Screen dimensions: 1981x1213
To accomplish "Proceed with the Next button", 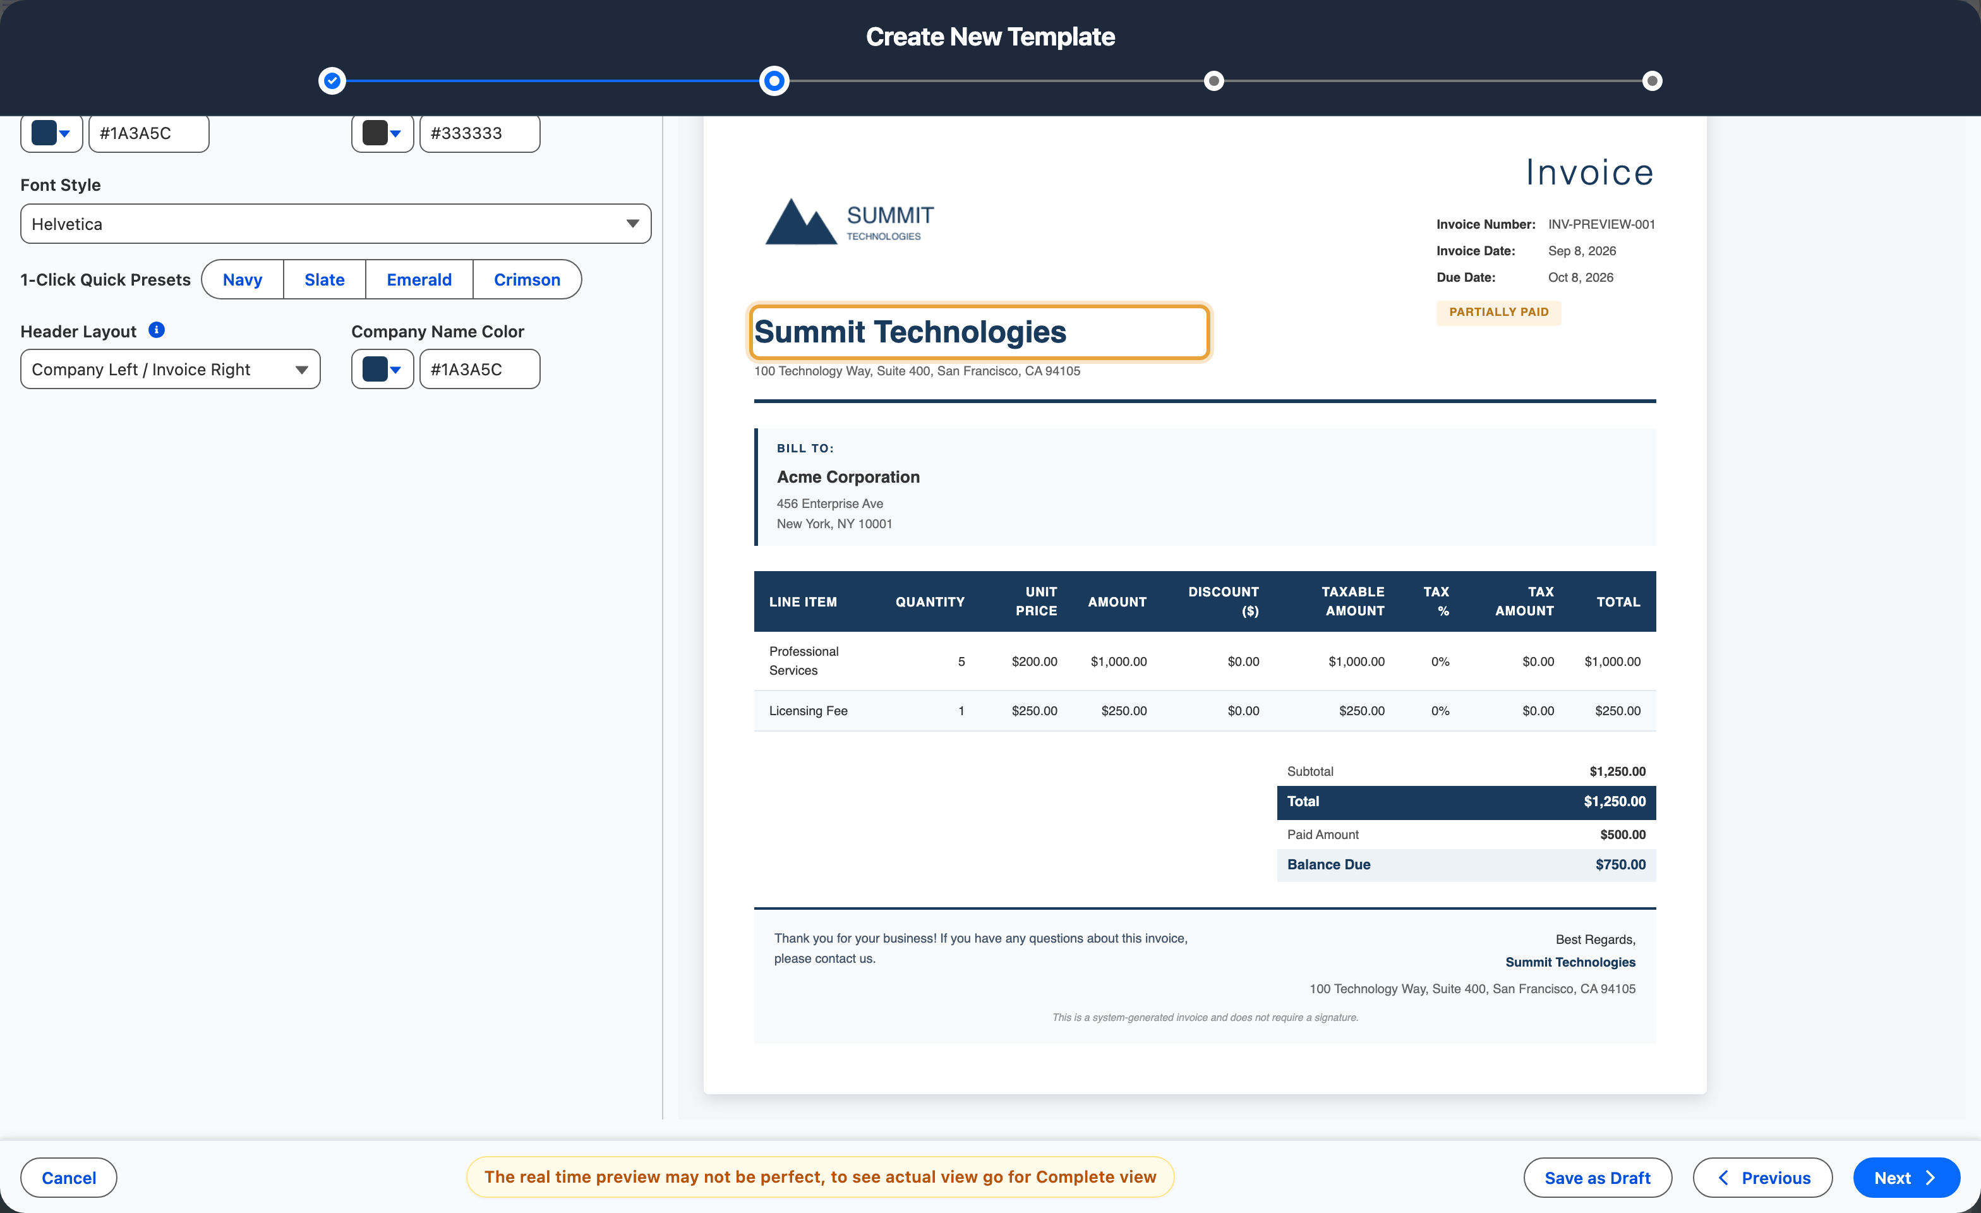I will pyautogui.click(x=1906, y=1178).
